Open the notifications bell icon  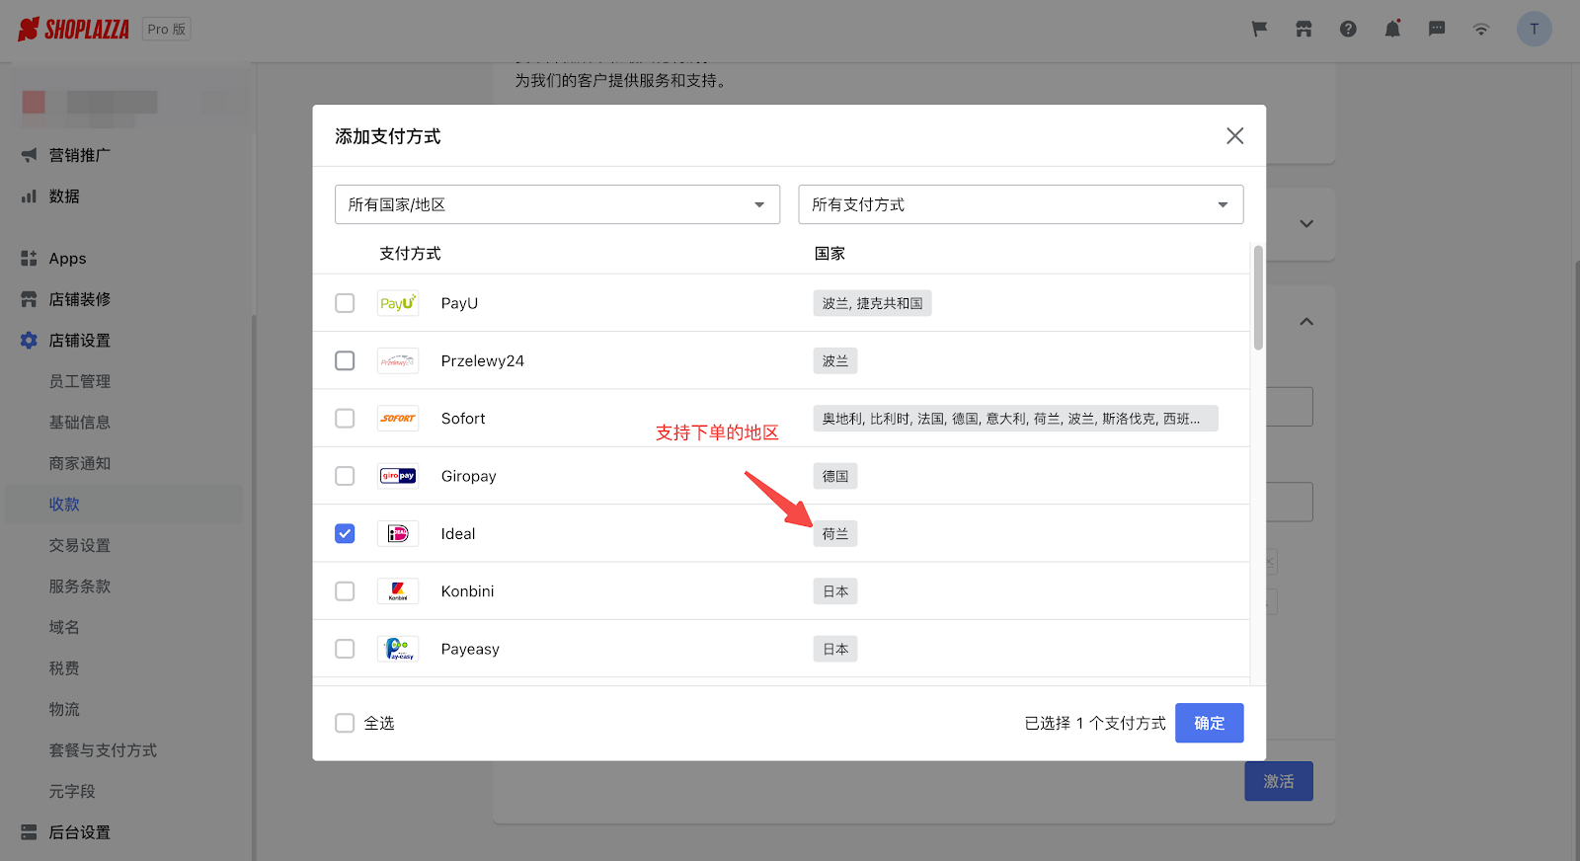point(1392,30)
